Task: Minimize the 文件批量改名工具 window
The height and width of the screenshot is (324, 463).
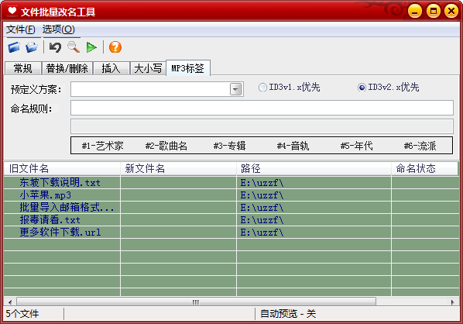Action: (x=415, y=11)
